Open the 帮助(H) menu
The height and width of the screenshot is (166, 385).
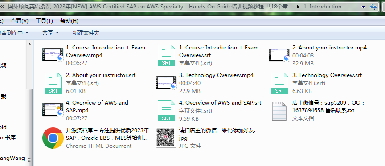click(69, 21)
